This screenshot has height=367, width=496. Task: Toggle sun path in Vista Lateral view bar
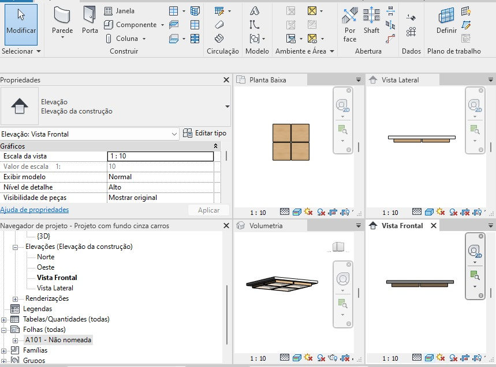441,212
